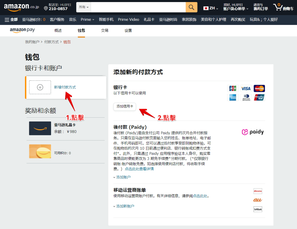Click the Japan flag language icon
Image resolution: width=297 pixels, height=229 pixels.
(206, 8)
